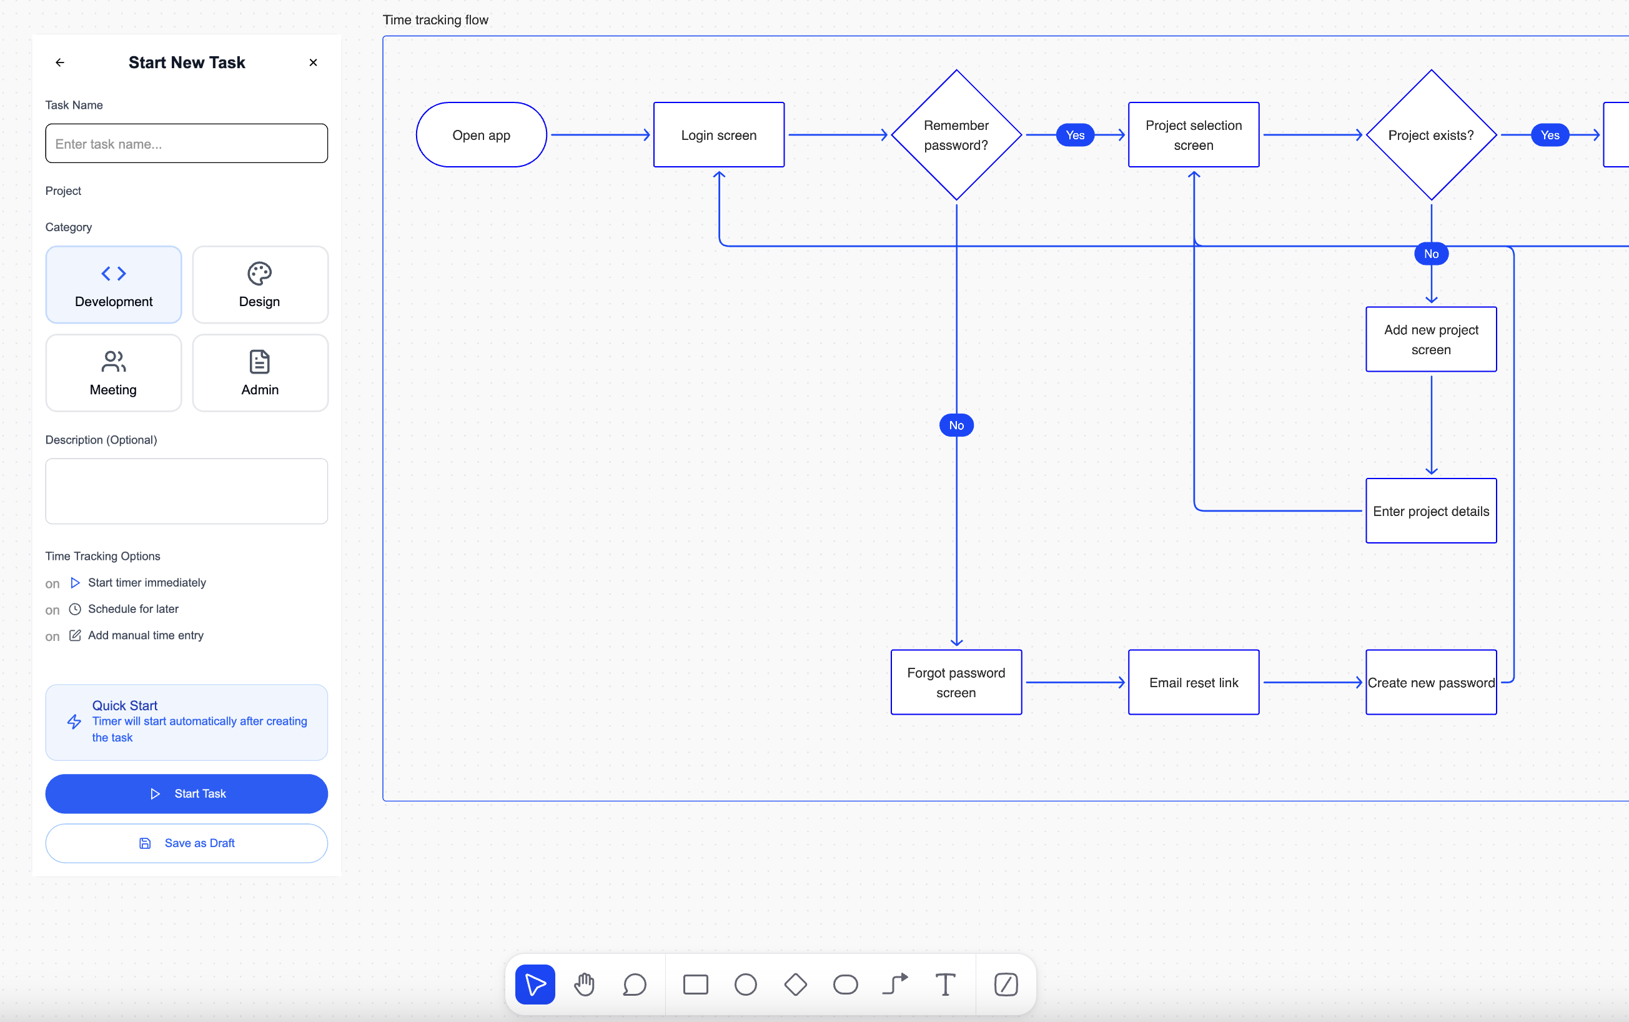This screenshot has height=1022, width=1629.
Task: Select the Enter project details node
Action: (x=1431, y=511)
